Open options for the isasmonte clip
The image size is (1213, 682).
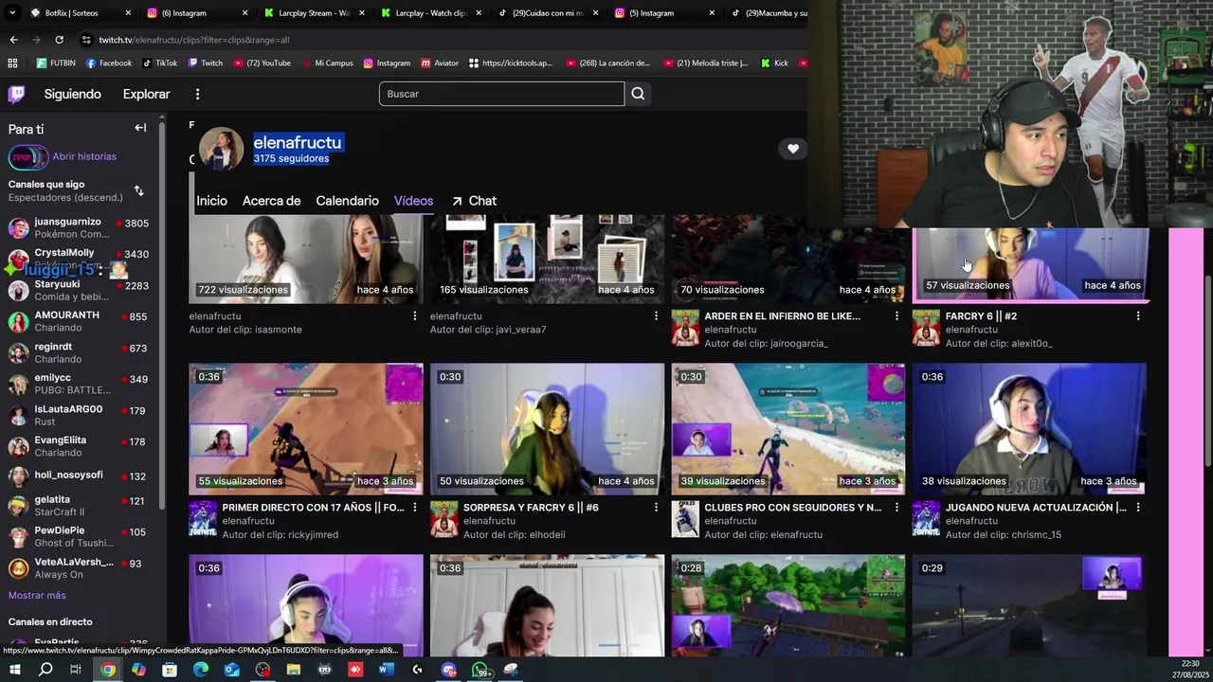(414, 316)
